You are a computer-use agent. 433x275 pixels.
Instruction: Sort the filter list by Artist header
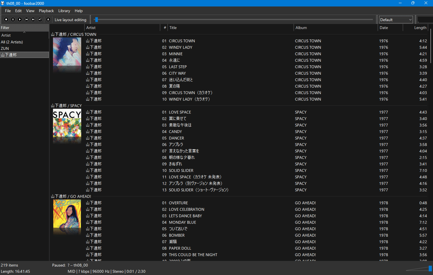tap(25, 35)
